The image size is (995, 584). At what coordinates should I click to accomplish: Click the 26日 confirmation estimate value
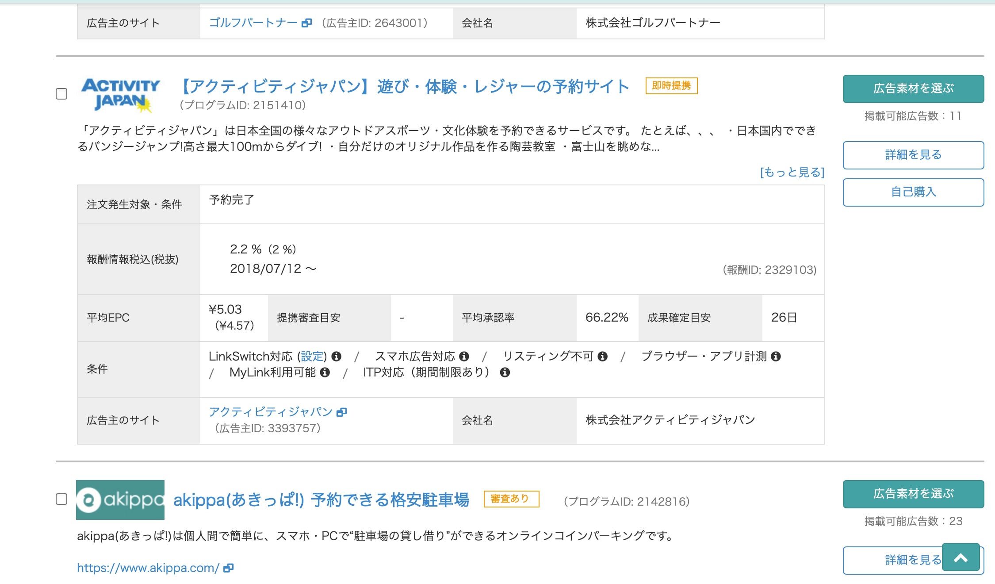784,317
